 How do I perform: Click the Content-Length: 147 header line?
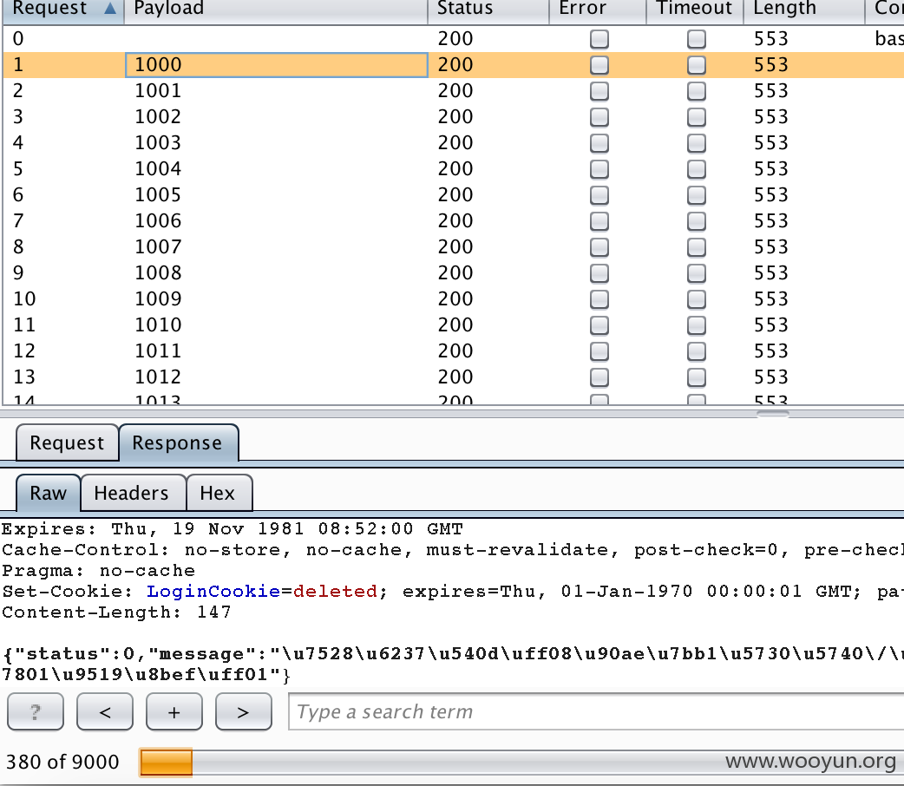coord(116,612)
